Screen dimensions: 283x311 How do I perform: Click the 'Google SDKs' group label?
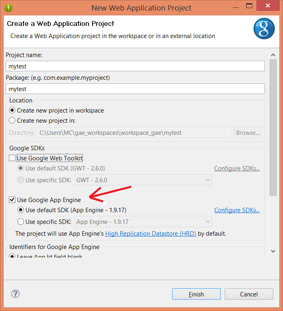(27, 148)
